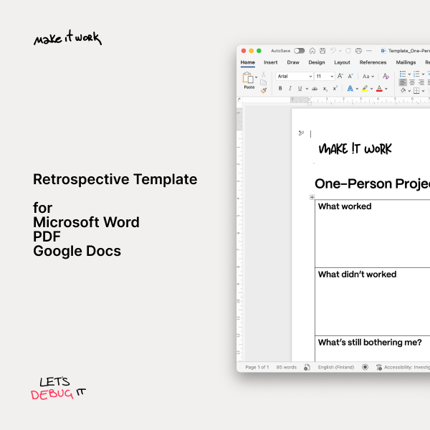Toggle italic formatting

(x=290, y=88)
